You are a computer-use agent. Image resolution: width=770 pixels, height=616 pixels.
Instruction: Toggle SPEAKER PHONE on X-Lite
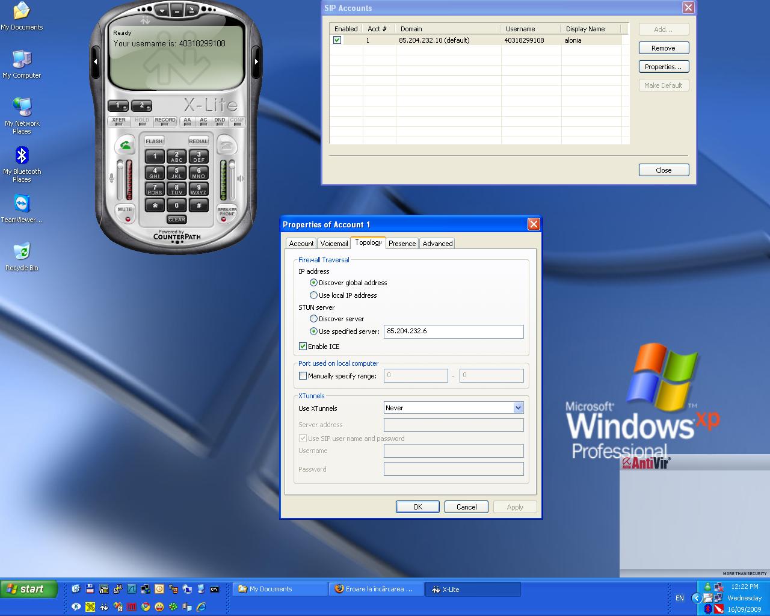click(227, 212)
